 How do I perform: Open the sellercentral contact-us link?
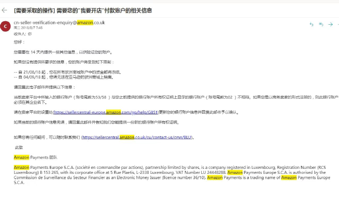[x=137, y=137]
